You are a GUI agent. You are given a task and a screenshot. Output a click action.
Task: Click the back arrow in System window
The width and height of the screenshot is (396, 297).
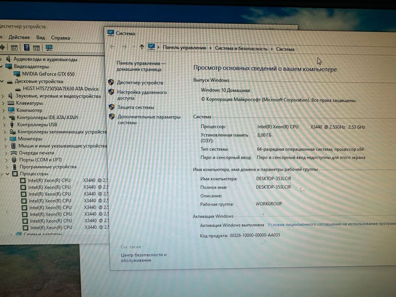point(112,47)
